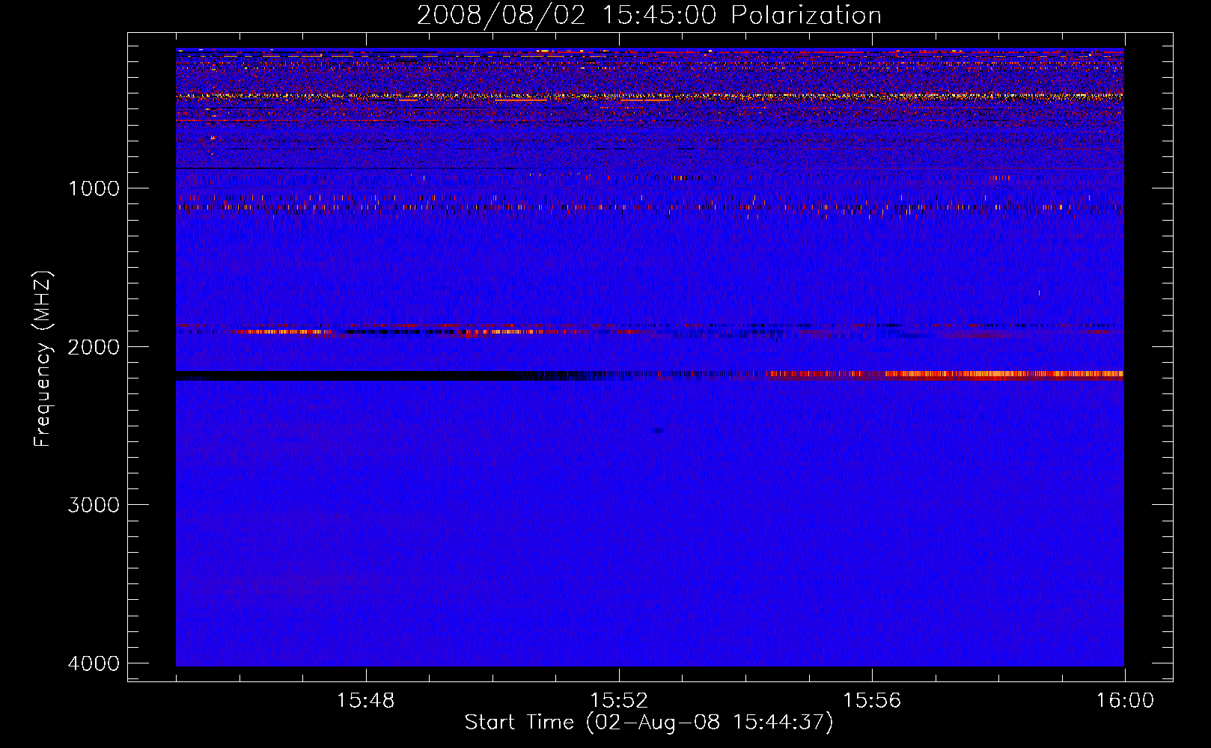This screenshot has height=748, width=1211.
Task: Select the 1000 tick label on frequency axis
Action: pyautogui.click(x=94, y=188)
